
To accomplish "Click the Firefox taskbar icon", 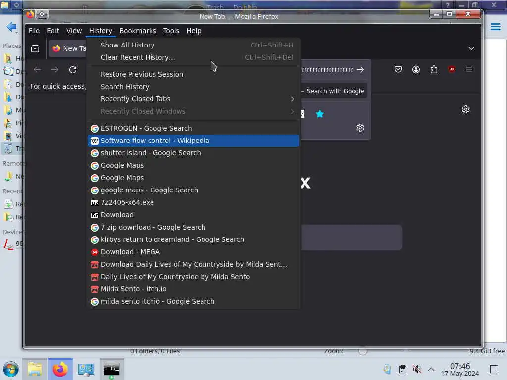I will coord(60,369).
